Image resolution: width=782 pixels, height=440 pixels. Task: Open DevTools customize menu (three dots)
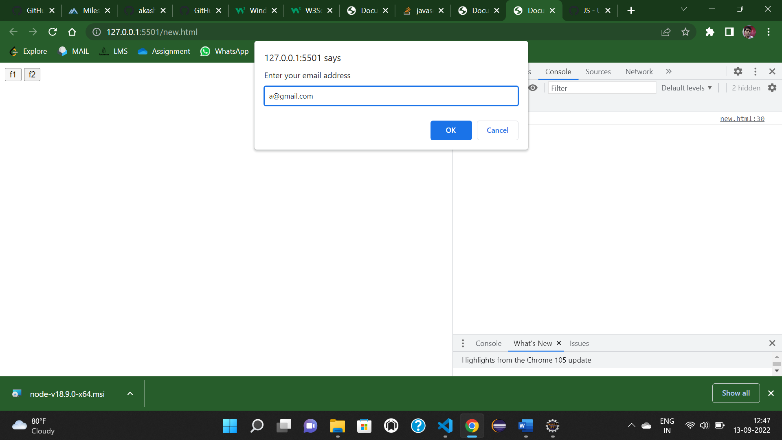755,72
